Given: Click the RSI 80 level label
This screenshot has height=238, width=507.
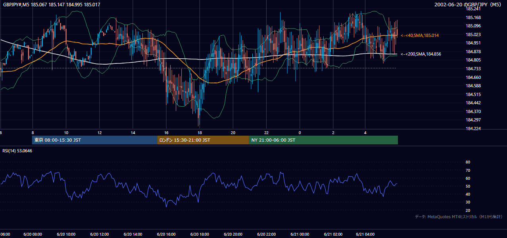Looking at the screenshot, I should (x=468, y=162).
